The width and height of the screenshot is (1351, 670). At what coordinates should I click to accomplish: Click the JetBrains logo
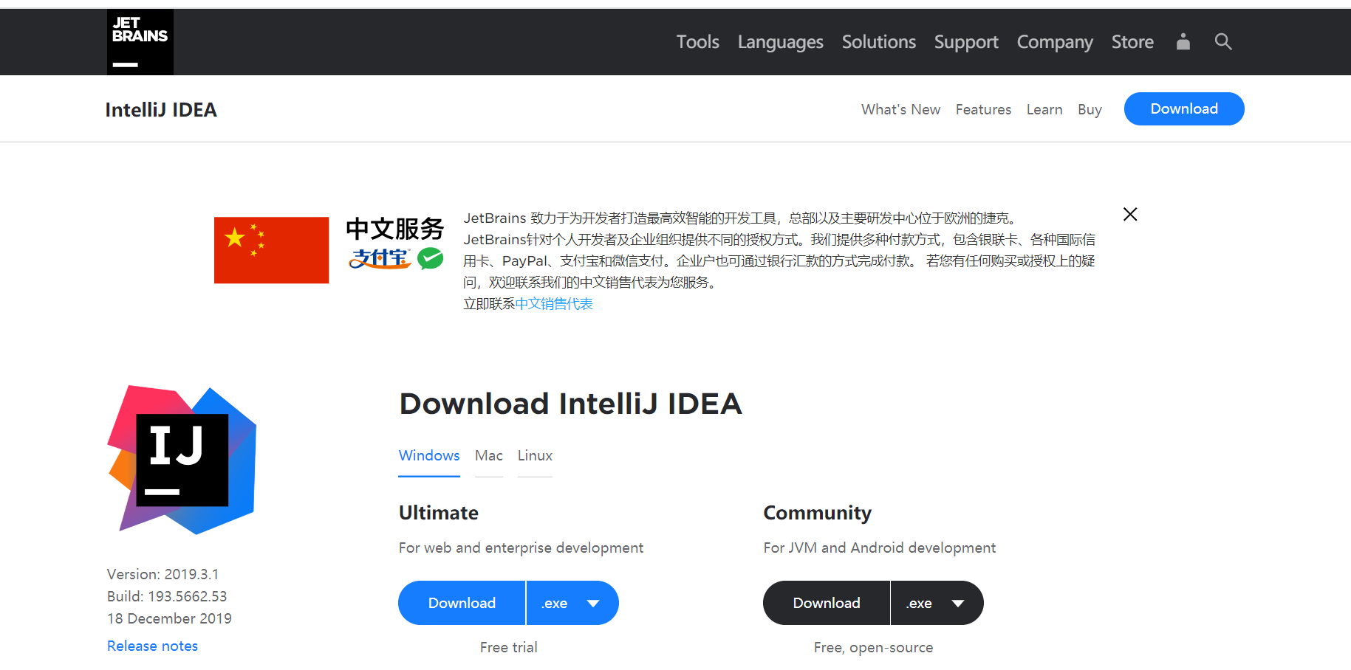(x=140, y=41)
